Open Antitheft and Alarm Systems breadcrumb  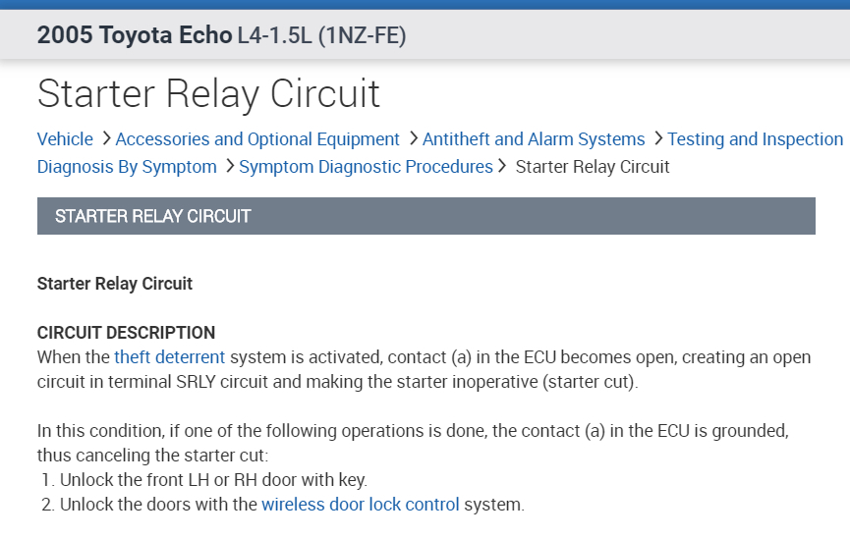tap(534, 139)
